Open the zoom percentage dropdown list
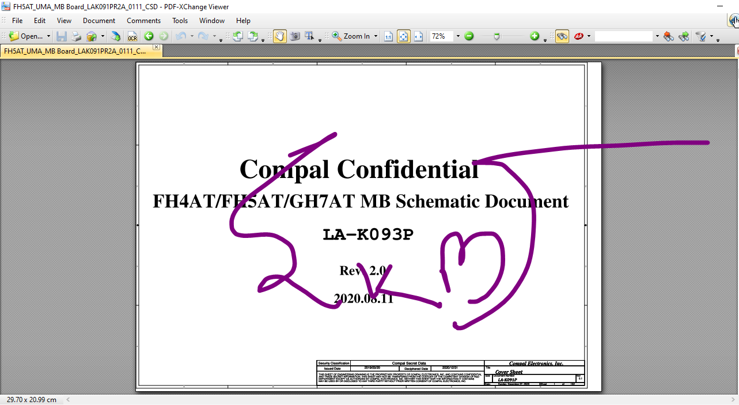Image resolution: width=739 pixels, height=405 pixels. point(458,36)
